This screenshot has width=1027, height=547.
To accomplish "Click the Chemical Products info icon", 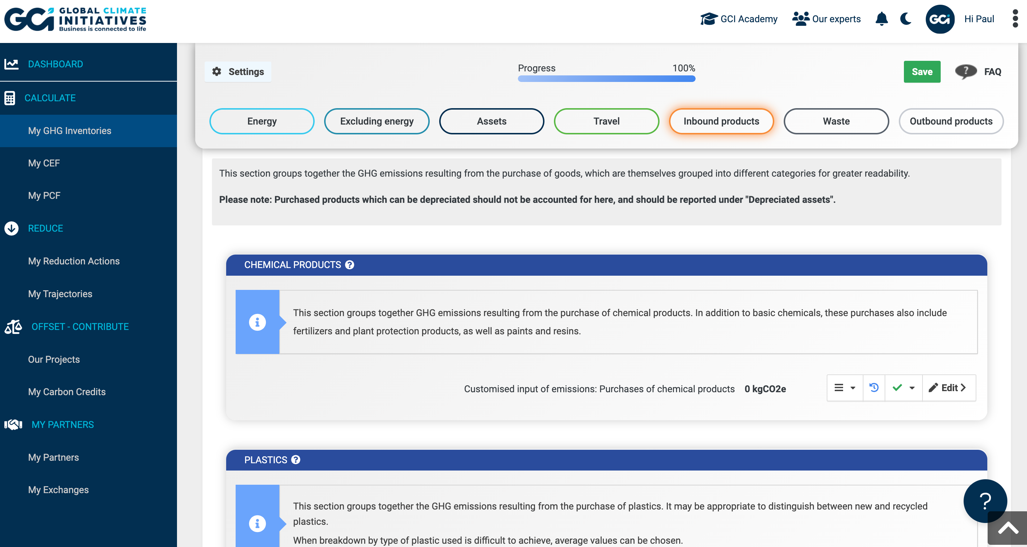I will 257,322.
